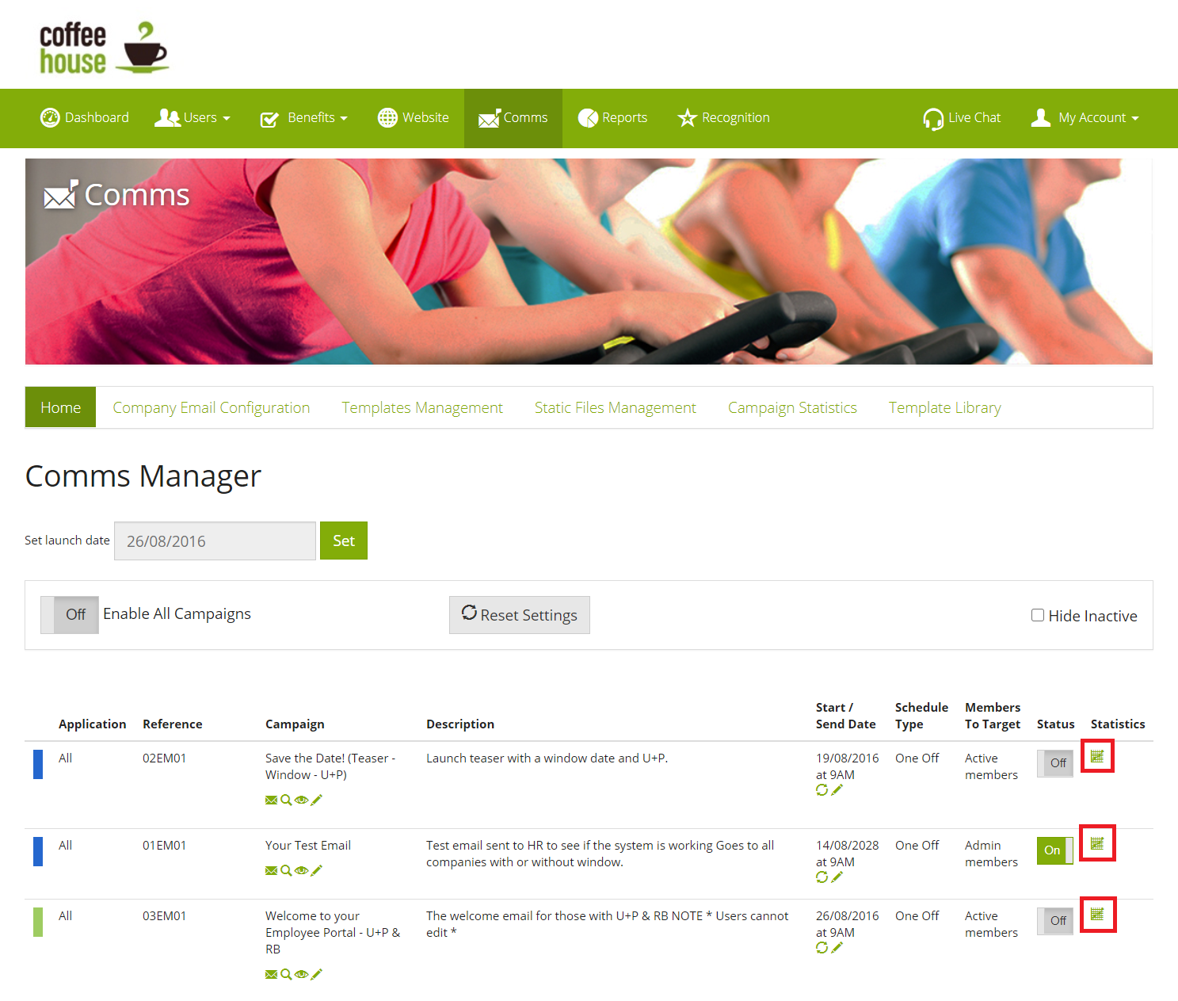Open the My Account dropdown
The image size is (1178, 1001).
(1085, 118)
